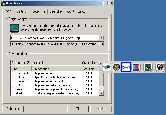166x115 pixels.
Task: Switch to the Settings tab
Action: pos(22,11)
